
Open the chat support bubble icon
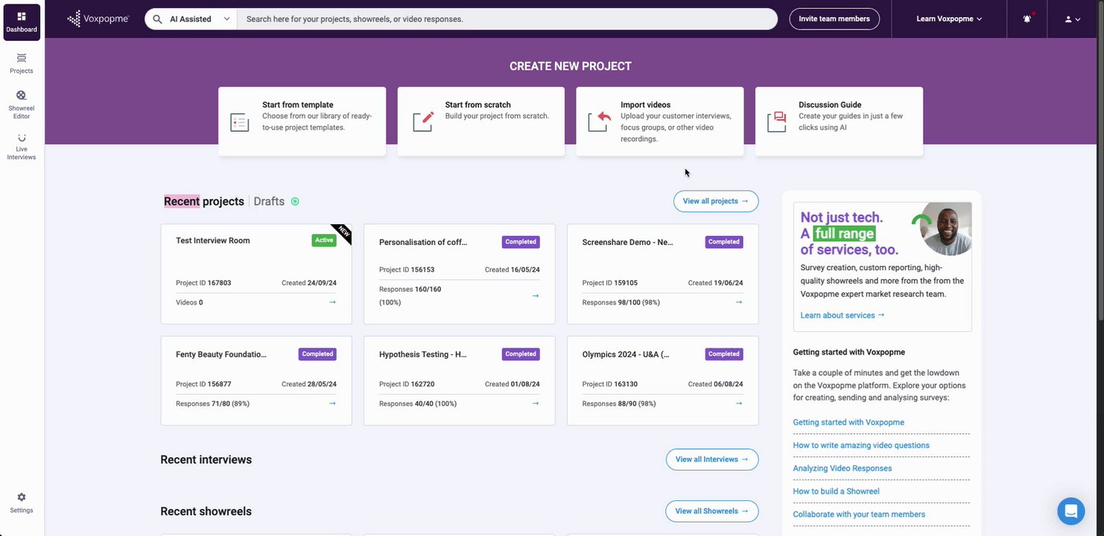click(1071, 511)
